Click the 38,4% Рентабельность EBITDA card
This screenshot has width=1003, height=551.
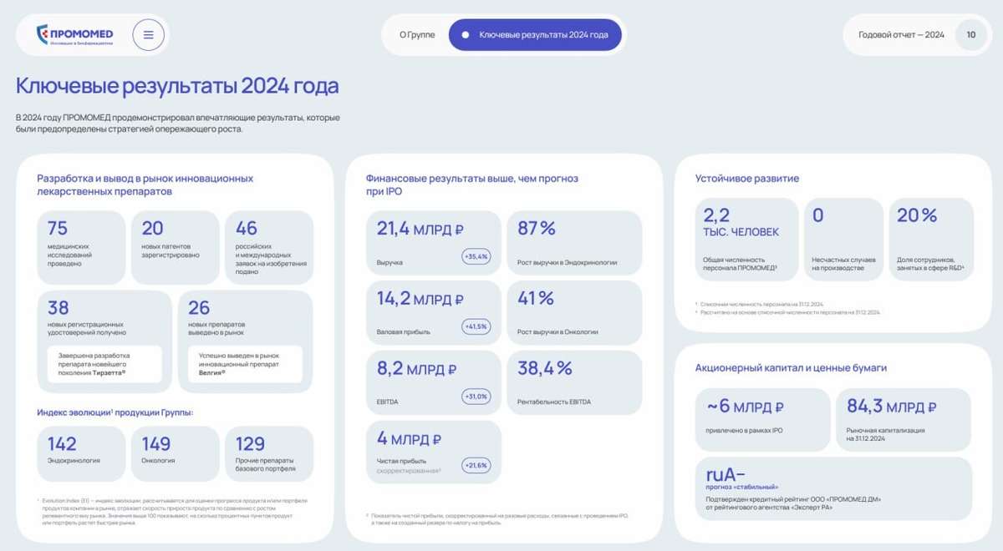pyautogui.click(x=575, y=382)
